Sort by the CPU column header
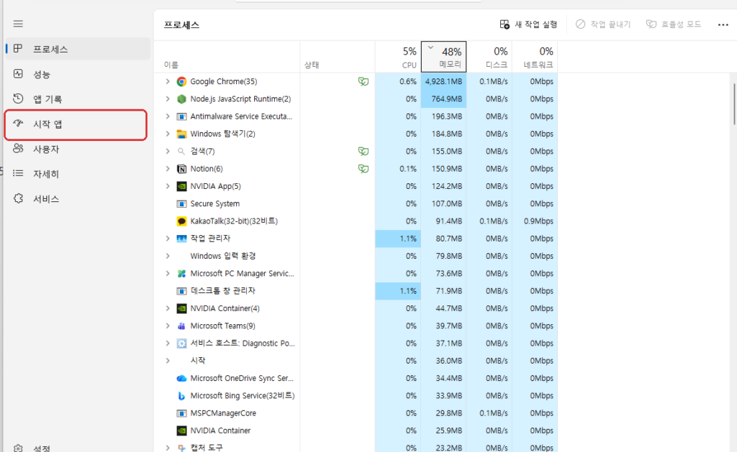 pos(398,57)
